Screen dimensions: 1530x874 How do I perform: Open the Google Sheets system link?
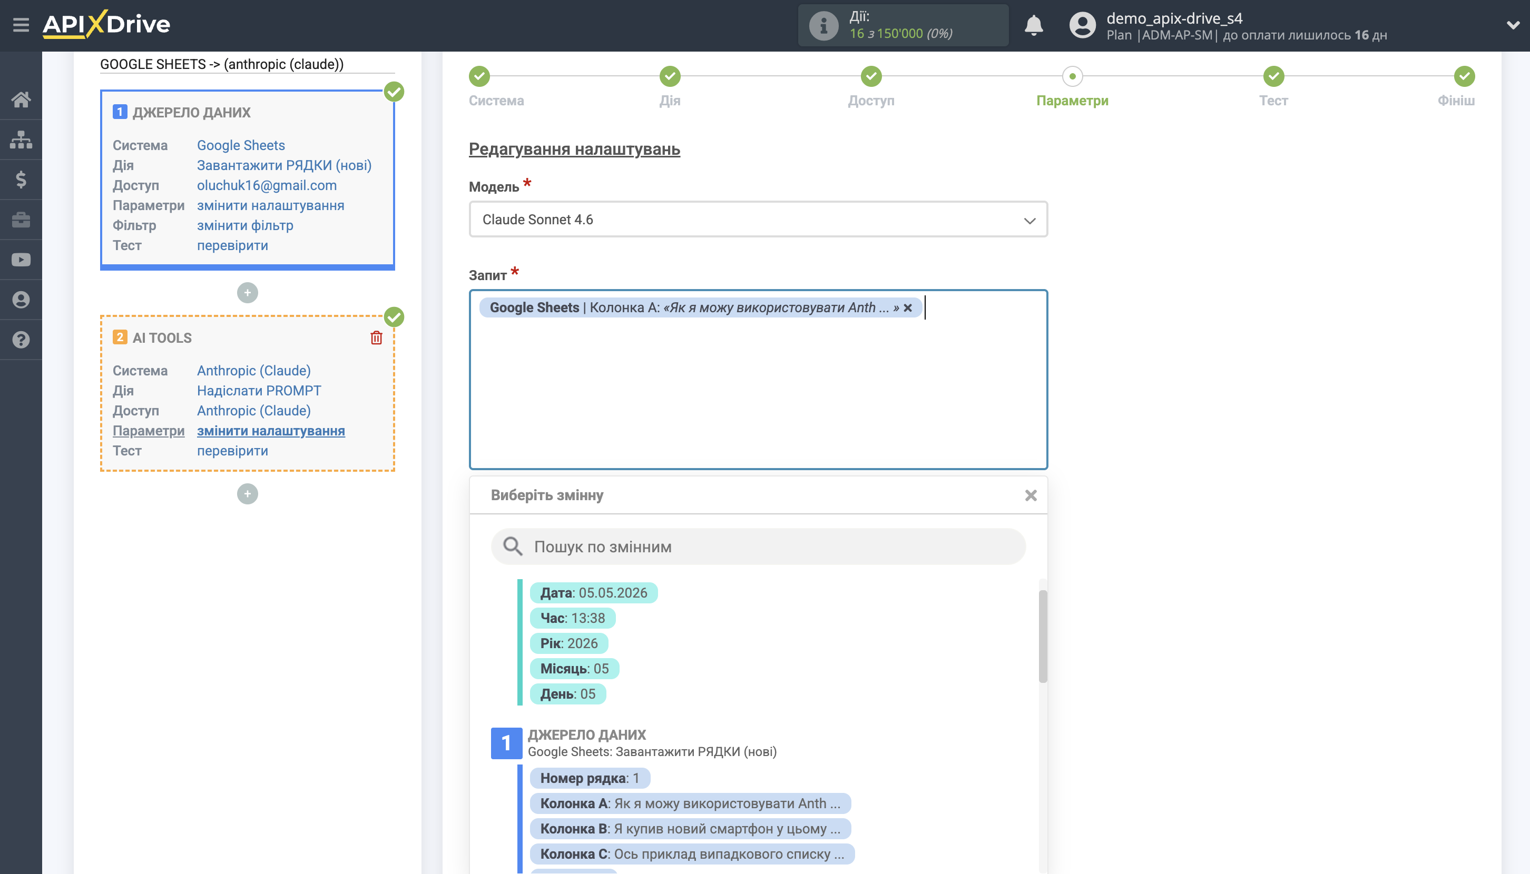point(241,145)
